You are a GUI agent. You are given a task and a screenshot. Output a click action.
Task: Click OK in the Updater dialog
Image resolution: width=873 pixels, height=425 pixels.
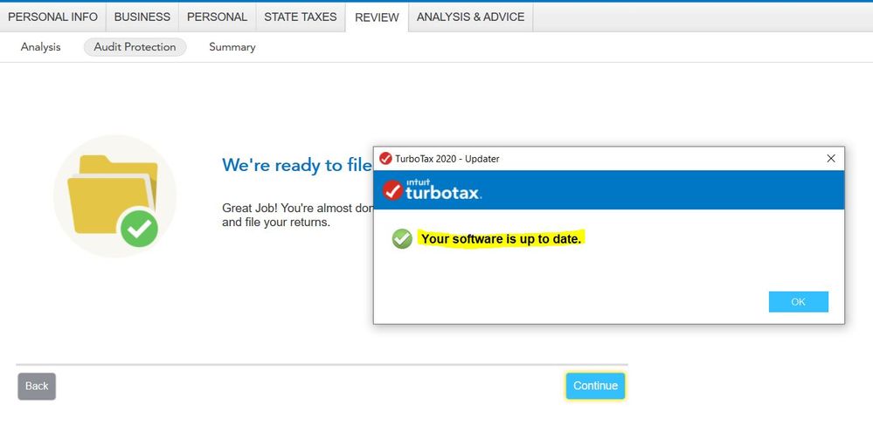pos(799,301)
